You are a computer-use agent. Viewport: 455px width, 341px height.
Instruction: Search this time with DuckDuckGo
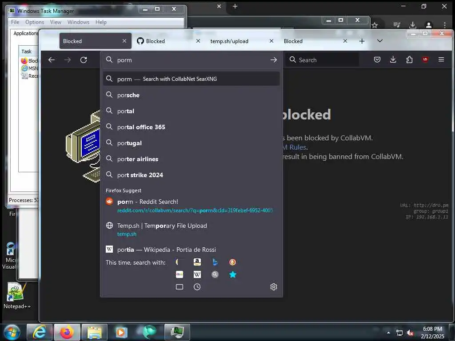232,262
